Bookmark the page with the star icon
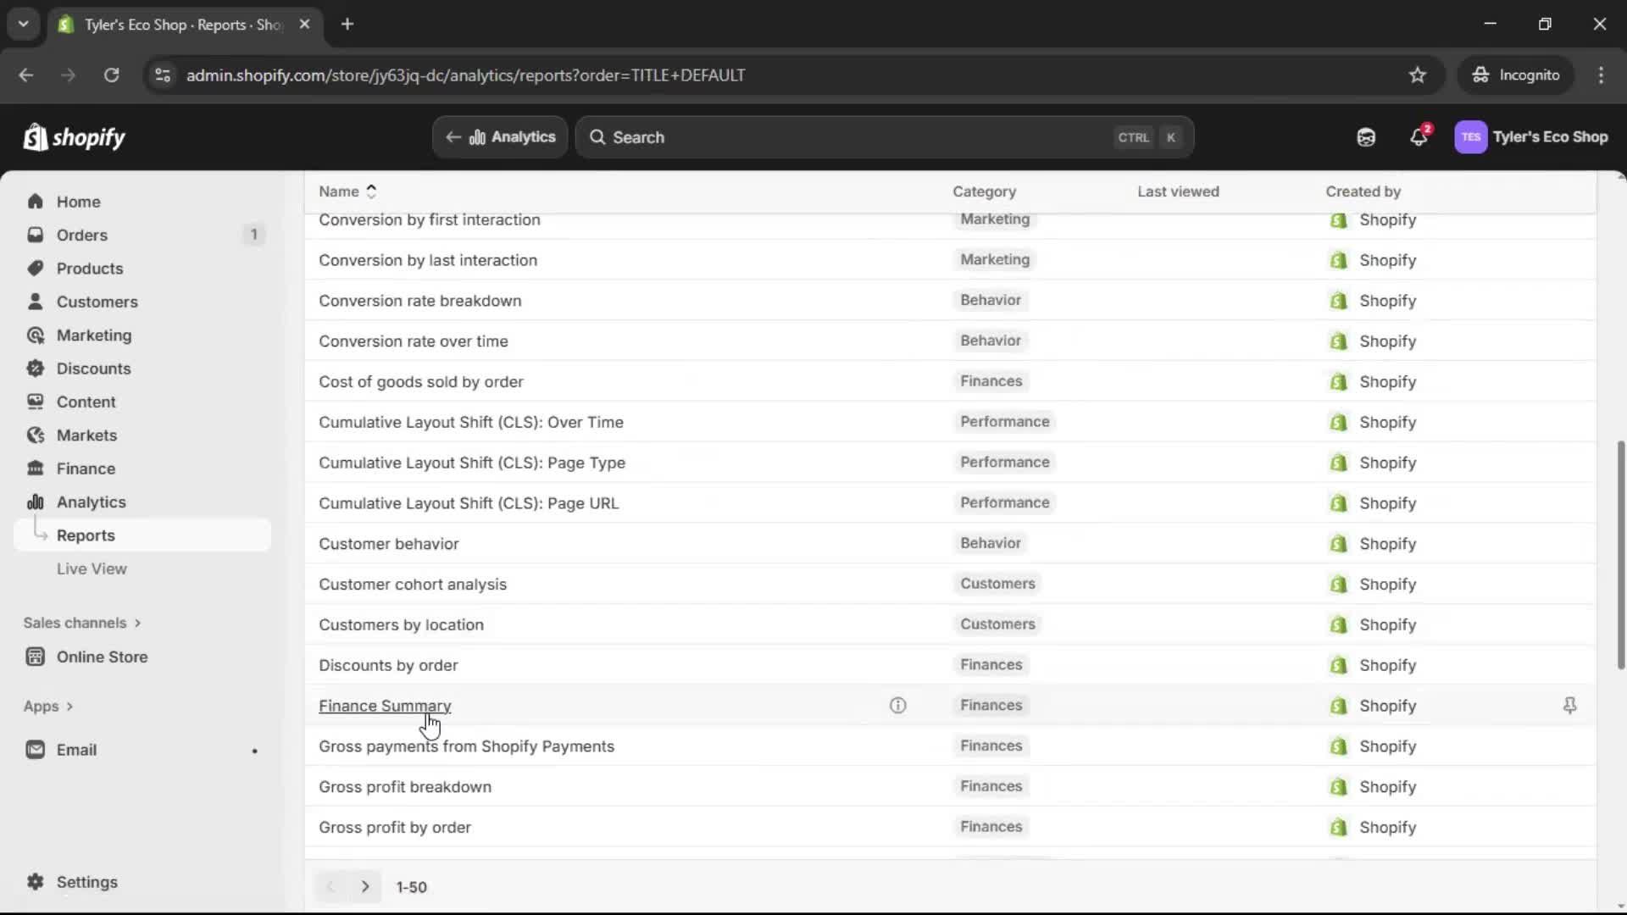 [x=1418, y=75]
